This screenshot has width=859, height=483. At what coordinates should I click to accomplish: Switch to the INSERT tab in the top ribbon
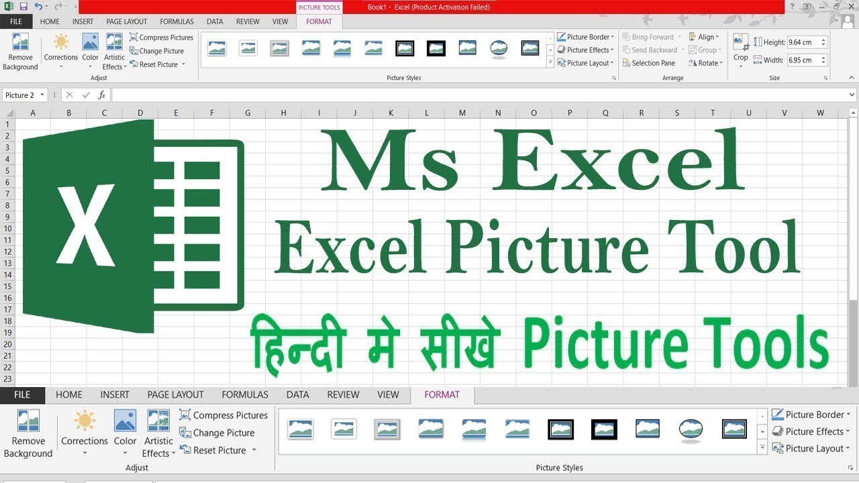click(x=83, y=21)
